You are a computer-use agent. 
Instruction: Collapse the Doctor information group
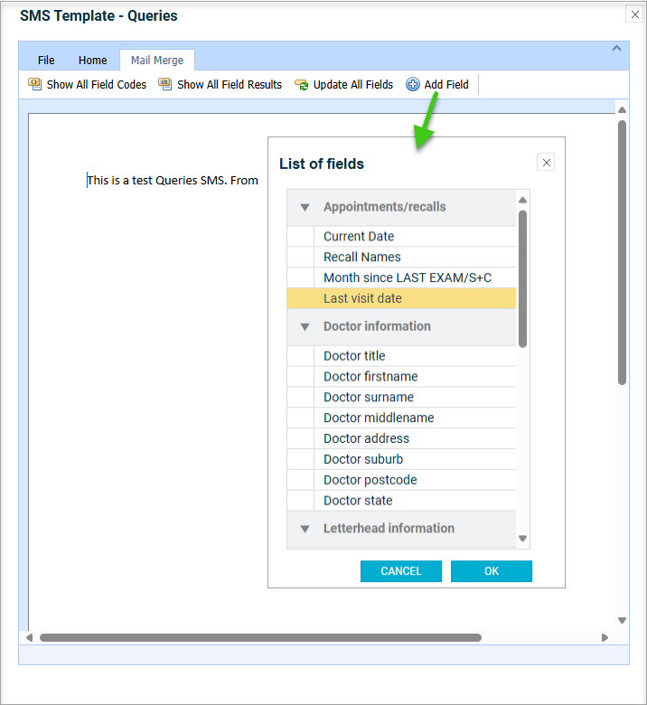[305, 327]
